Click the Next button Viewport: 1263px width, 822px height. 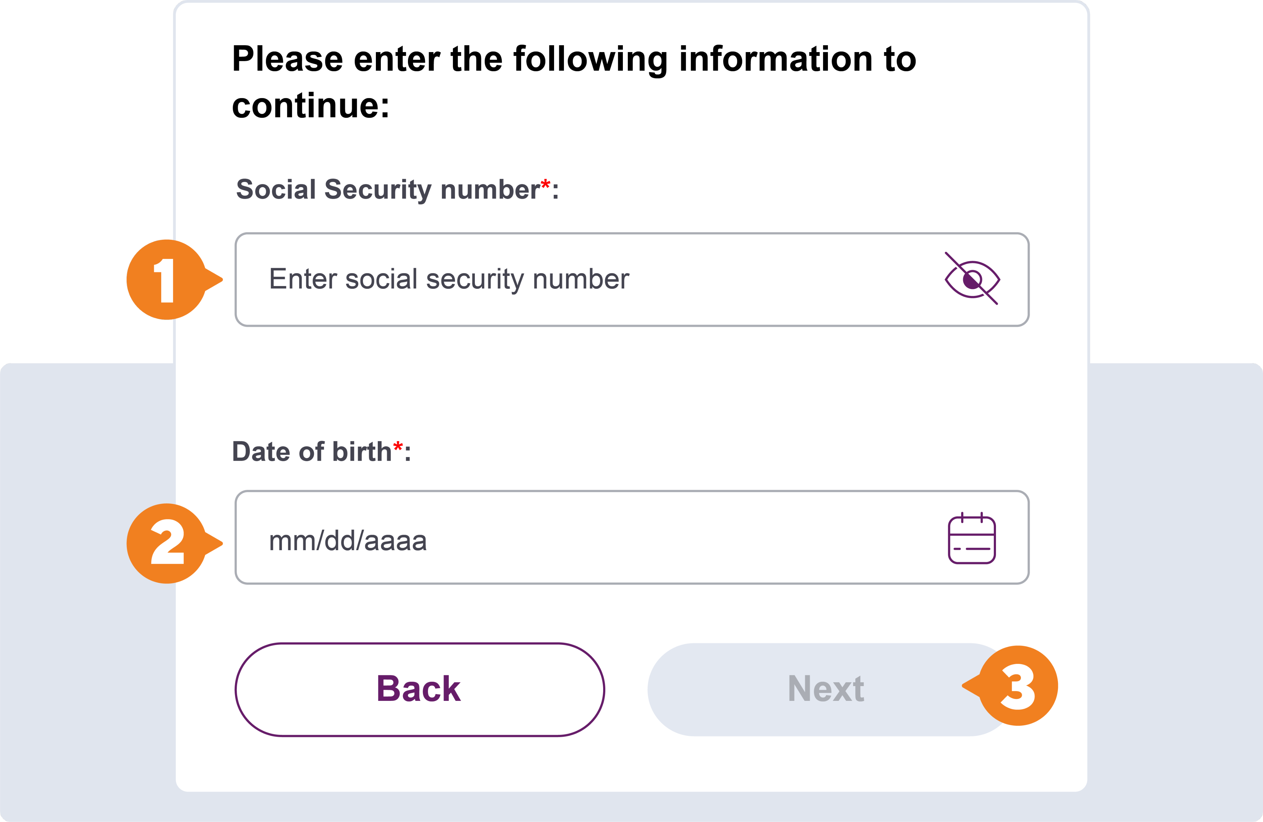pos(825,689)
